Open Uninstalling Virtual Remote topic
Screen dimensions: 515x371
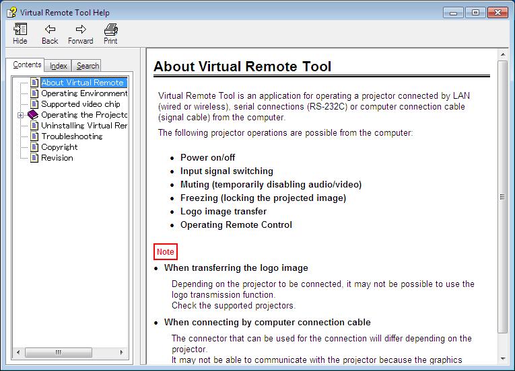click(84, 126)
